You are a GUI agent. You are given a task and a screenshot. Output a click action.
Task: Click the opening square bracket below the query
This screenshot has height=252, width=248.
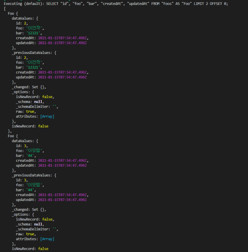coord(5,9)
